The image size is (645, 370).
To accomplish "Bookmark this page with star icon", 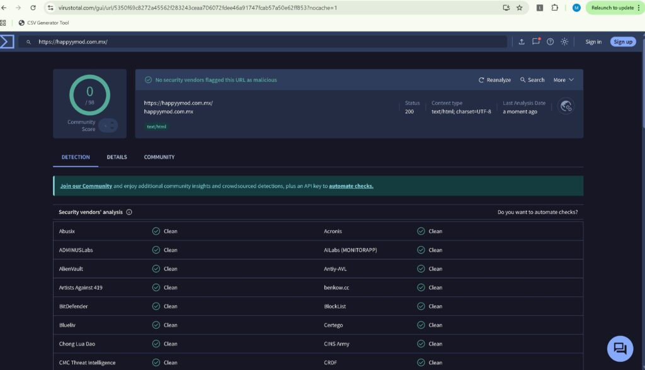I will pos(520,8).
